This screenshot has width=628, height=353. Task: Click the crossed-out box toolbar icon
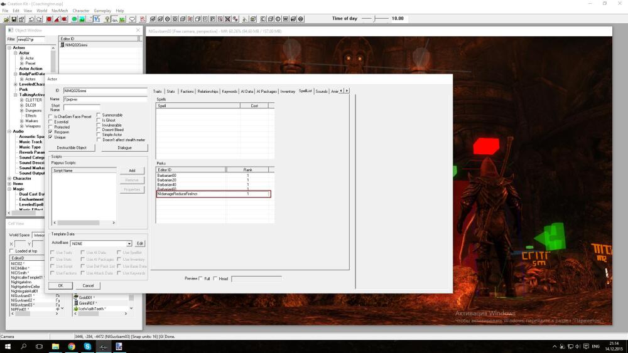click(227, 19)
